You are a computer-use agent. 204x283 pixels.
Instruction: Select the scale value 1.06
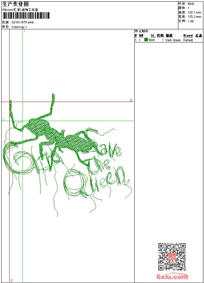point(191,21)
